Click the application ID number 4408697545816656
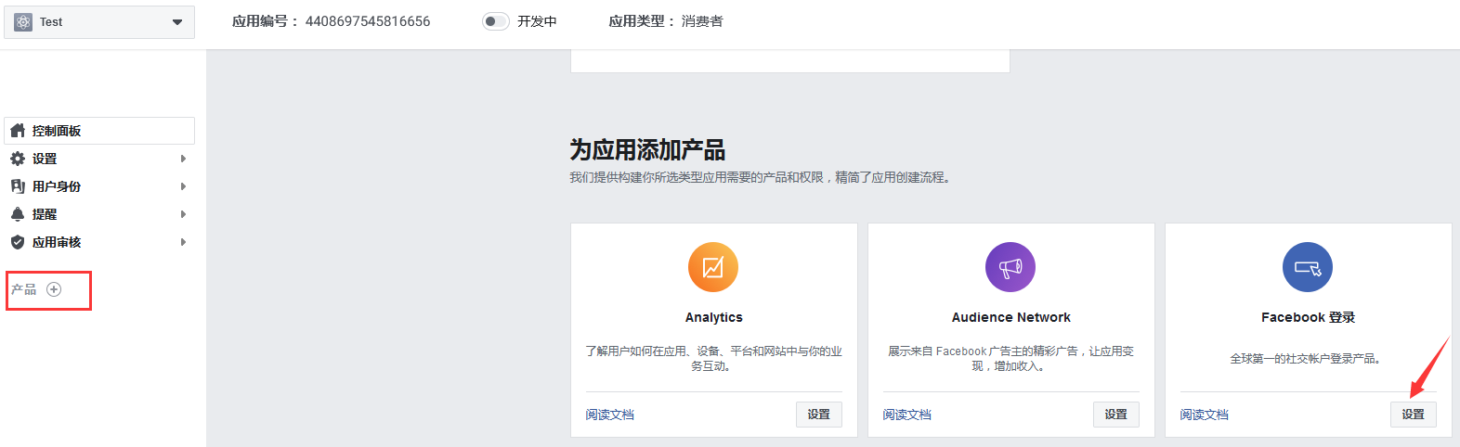1460x447 pixels. coord(368,21)
